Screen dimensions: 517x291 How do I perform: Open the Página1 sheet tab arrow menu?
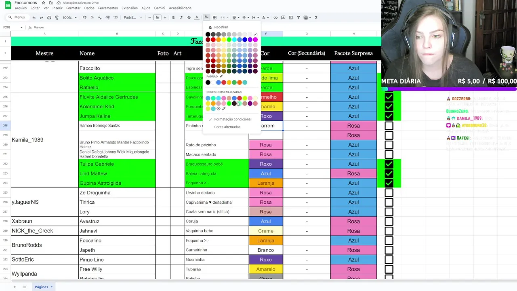pos(52,287)
